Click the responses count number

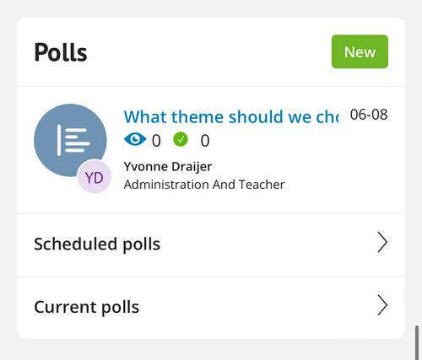click(205, 141)
